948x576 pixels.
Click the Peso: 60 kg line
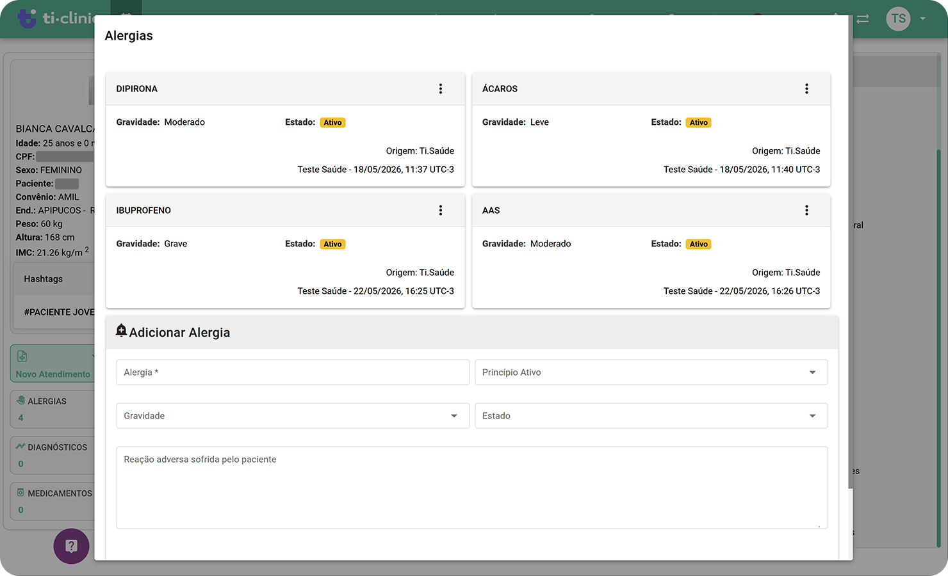click(x=39, y=224)
